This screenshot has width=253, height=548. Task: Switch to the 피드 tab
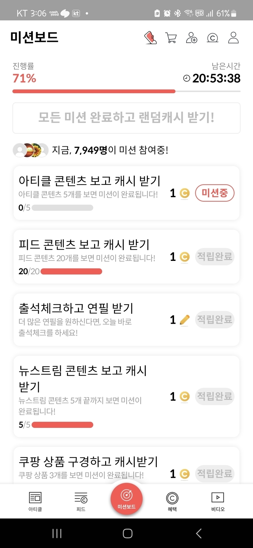[x=81, y=501]
